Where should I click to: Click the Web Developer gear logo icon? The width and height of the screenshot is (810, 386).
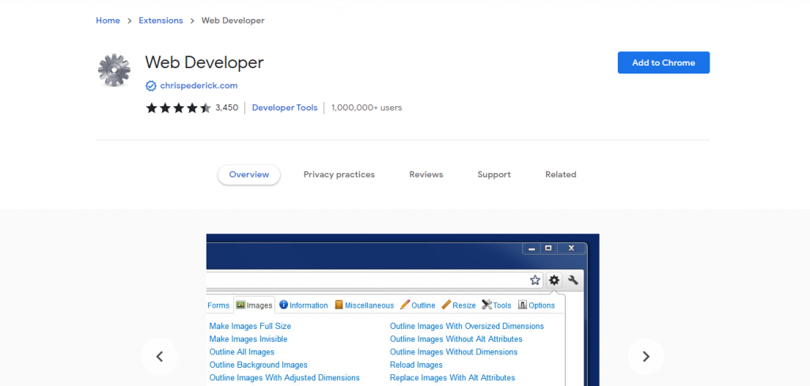114,70
